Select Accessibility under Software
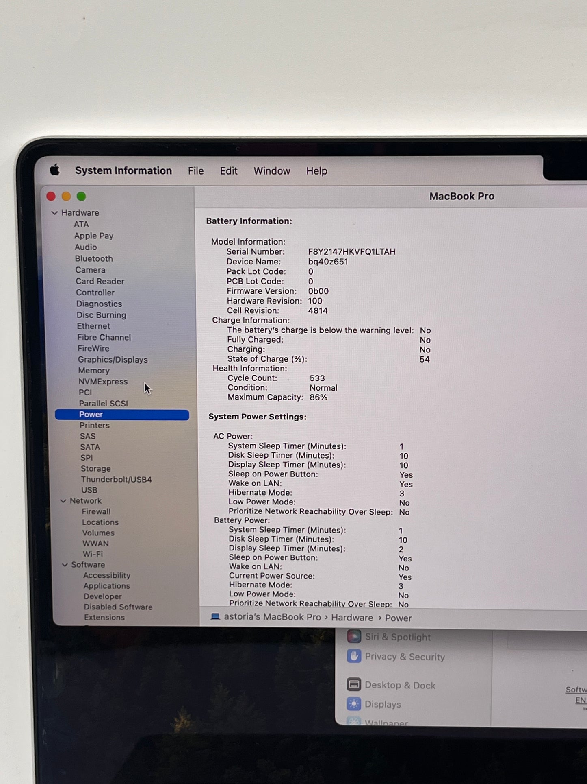Screen dimensions: 587x784 (107, 575)
